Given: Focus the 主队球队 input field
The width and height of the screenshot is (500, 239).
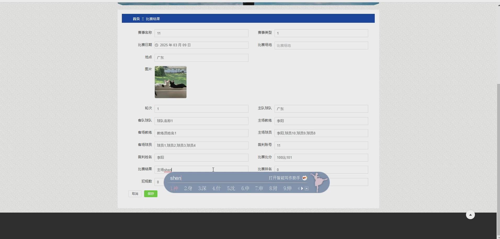Looking at the screenshot, I should point(321,109).
